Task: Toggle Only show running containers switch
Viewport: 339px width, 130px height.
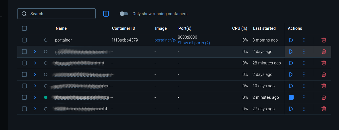Action: click(124, 14)
